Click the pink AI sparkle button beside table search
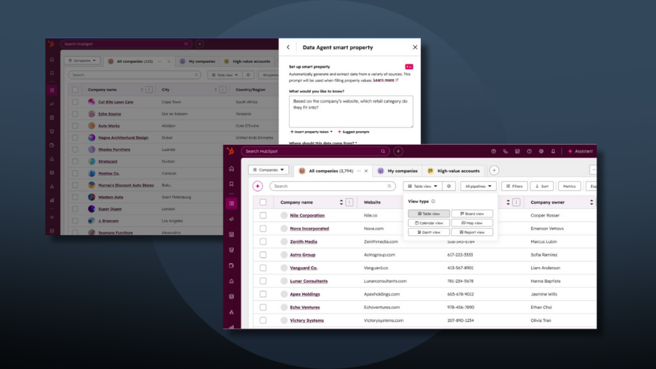This screenshot has width=656, height=369. [x=258, y=186]
